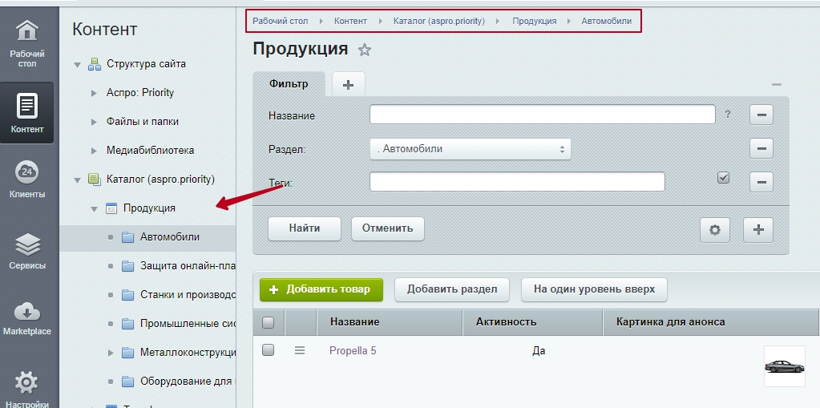Toggle the checkbox beside Теги field
Screen dimensions: 820x408
pyautogui.click(x=723, y=178)
